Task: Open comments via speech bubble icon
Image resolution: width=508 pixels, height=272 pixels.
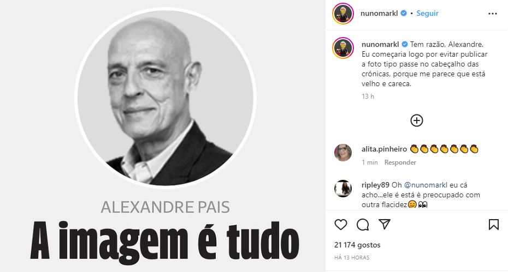Action: 363,225
